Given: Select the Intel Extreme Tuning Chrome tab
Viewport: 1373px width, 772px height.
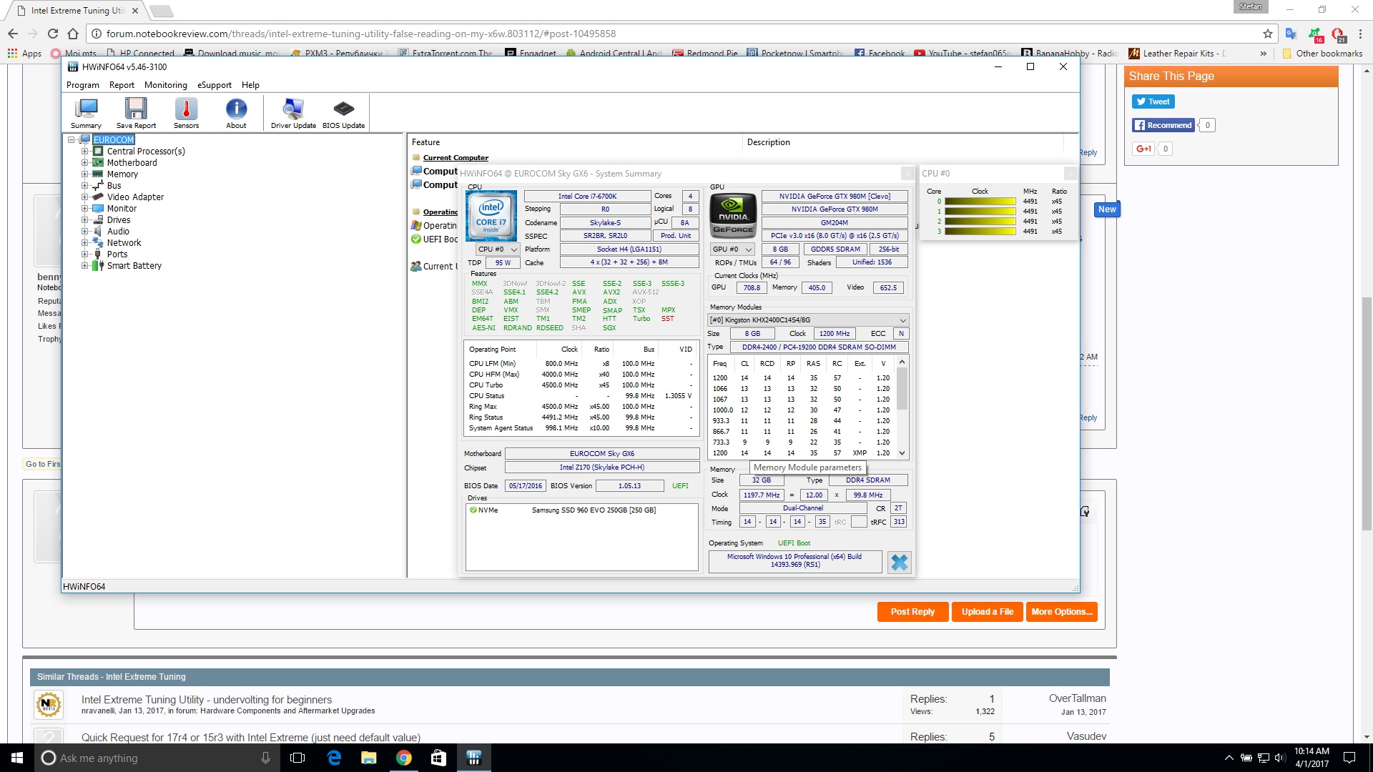Looking at the screenshot, I should click(x=77, y=11).
